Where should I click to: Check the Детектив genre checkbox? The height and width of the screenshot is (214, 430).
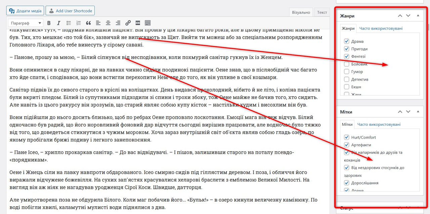pyautogui.click(x=347, y=79)
